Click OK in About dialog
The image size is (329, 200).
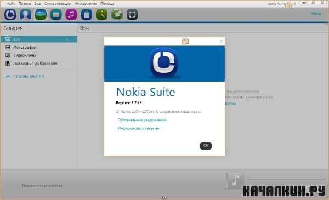pos(206,146)
